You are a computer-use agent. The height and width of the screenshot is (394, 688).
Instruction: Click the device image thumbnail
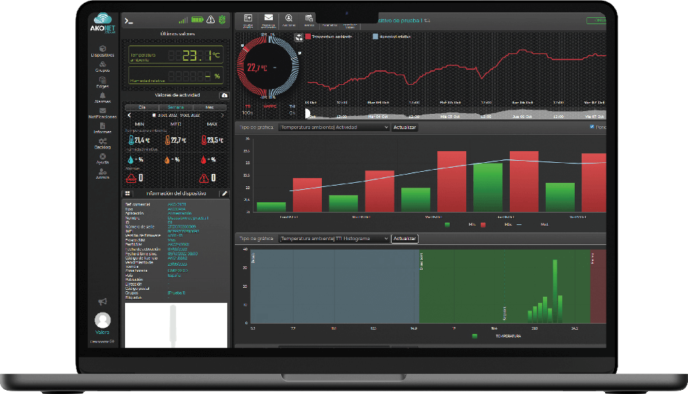176,325
